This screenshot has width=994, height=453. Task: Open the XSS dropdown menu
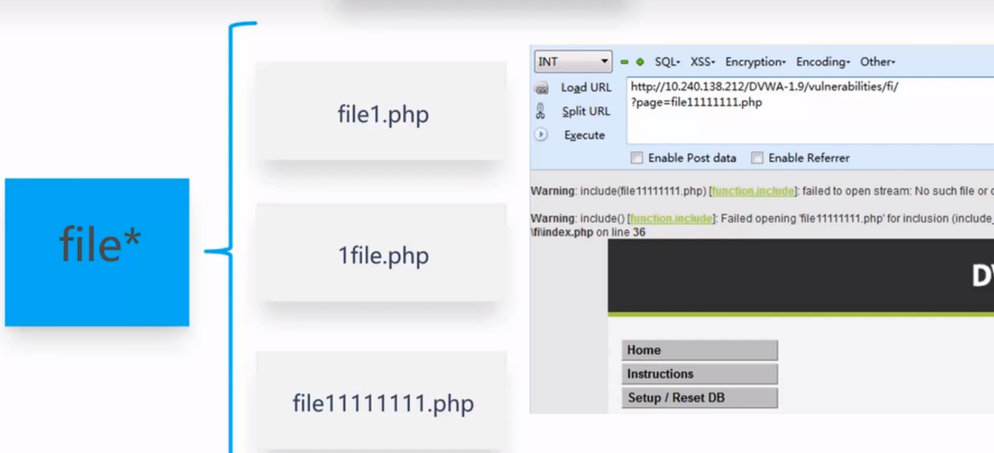pos(702,62)
